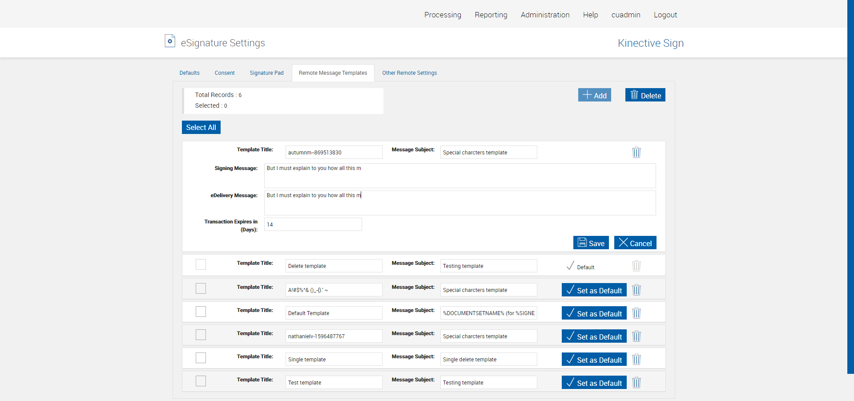This screenshot has height=401, width=854.
Task: Check the Delete template row checkbox
Action: 201,264
